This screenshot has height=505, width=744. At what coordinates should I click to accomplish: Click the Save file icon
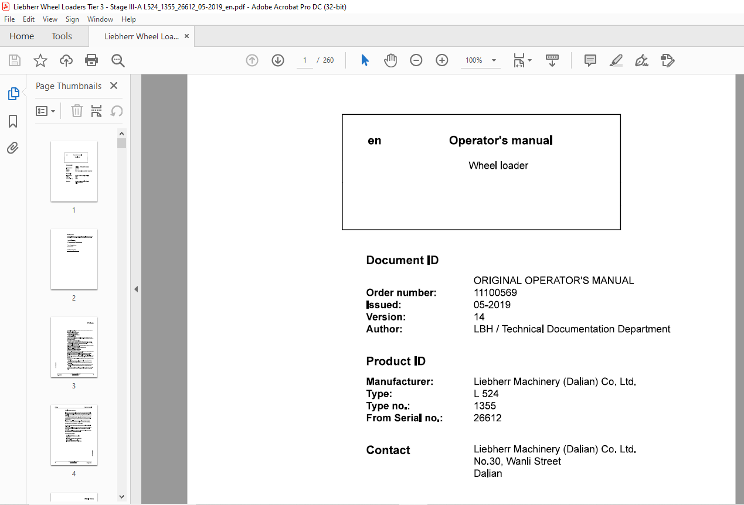click(x=15, y=60)
